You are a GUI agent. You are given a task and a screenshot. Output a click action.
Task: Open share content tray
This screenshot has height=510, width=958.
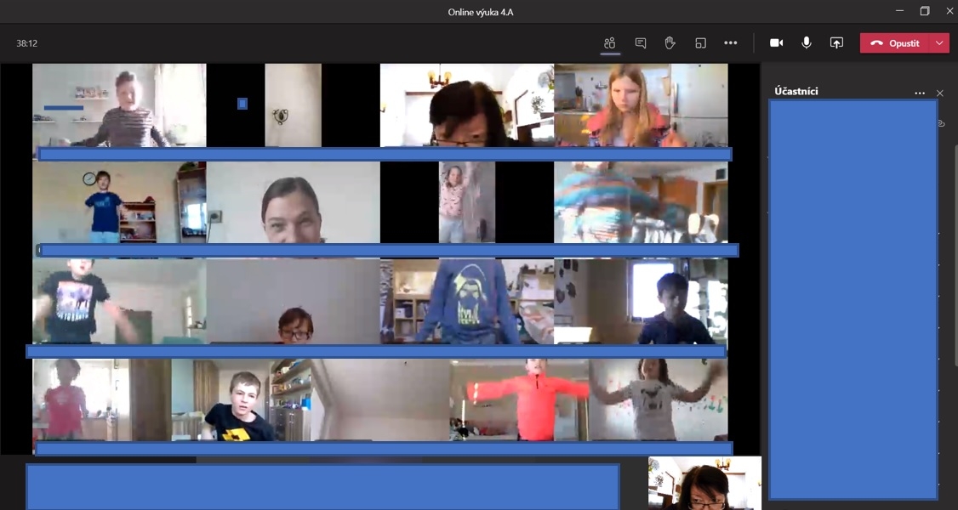[836, 42]
